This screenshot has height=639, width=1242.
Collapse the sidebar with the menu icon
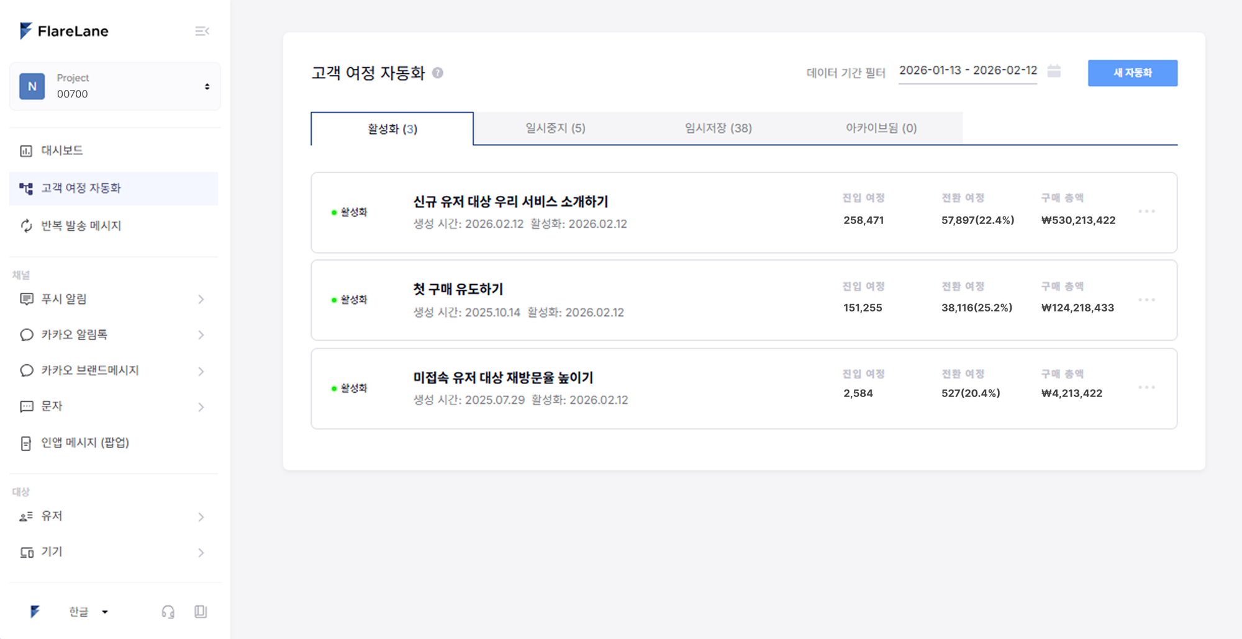(x=202, y=31)
